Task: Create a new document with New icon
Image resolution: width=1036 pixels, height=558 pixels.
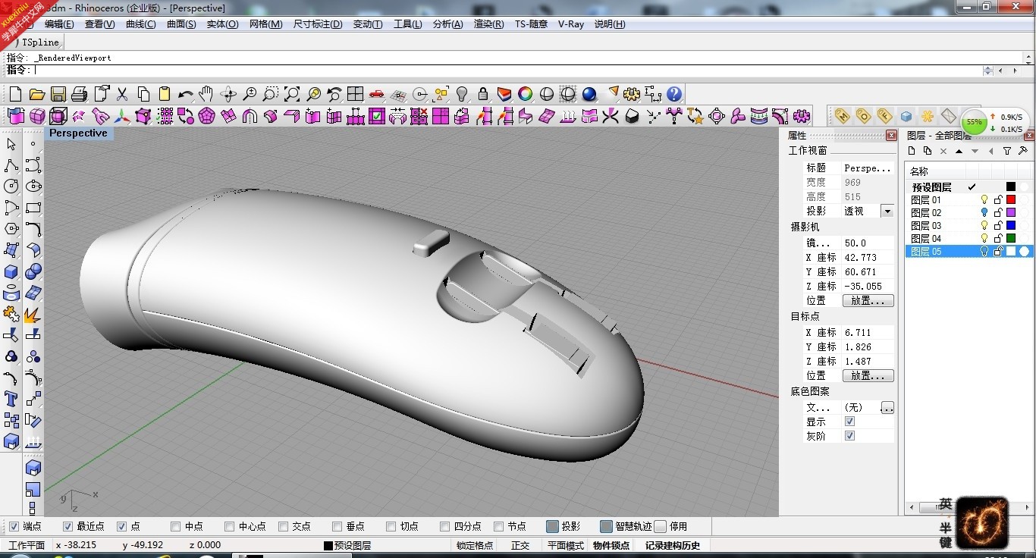Action: click(x=15, y=94)
